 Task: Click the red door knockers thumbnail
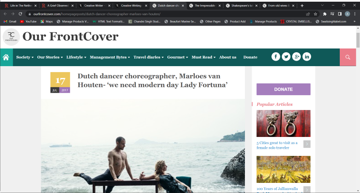coord(283,123)
